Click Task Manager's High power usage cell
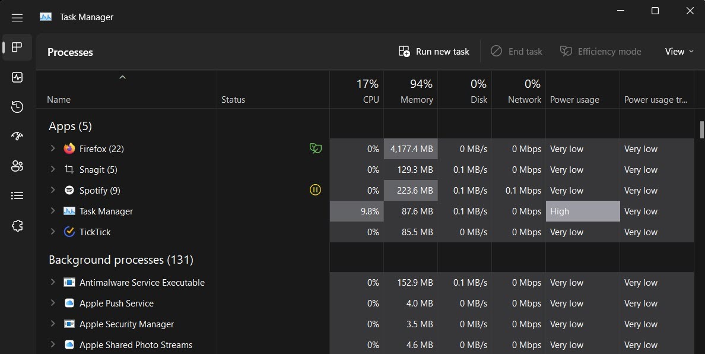 tap(582, 211)
